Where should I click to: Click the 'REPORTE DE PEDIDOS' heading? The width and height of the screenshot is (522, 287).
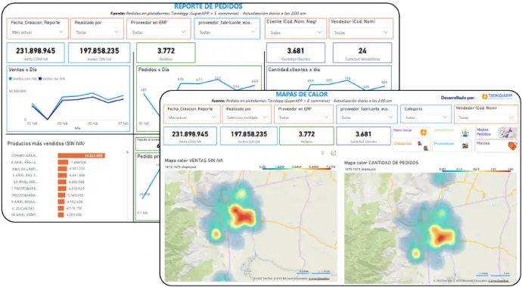pos(208,6)
